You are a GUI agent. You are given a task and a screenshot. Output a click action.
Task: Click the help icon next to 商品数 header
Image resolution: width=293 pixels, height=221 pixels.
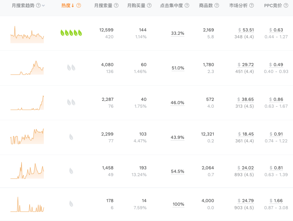(x=216, y=5)
